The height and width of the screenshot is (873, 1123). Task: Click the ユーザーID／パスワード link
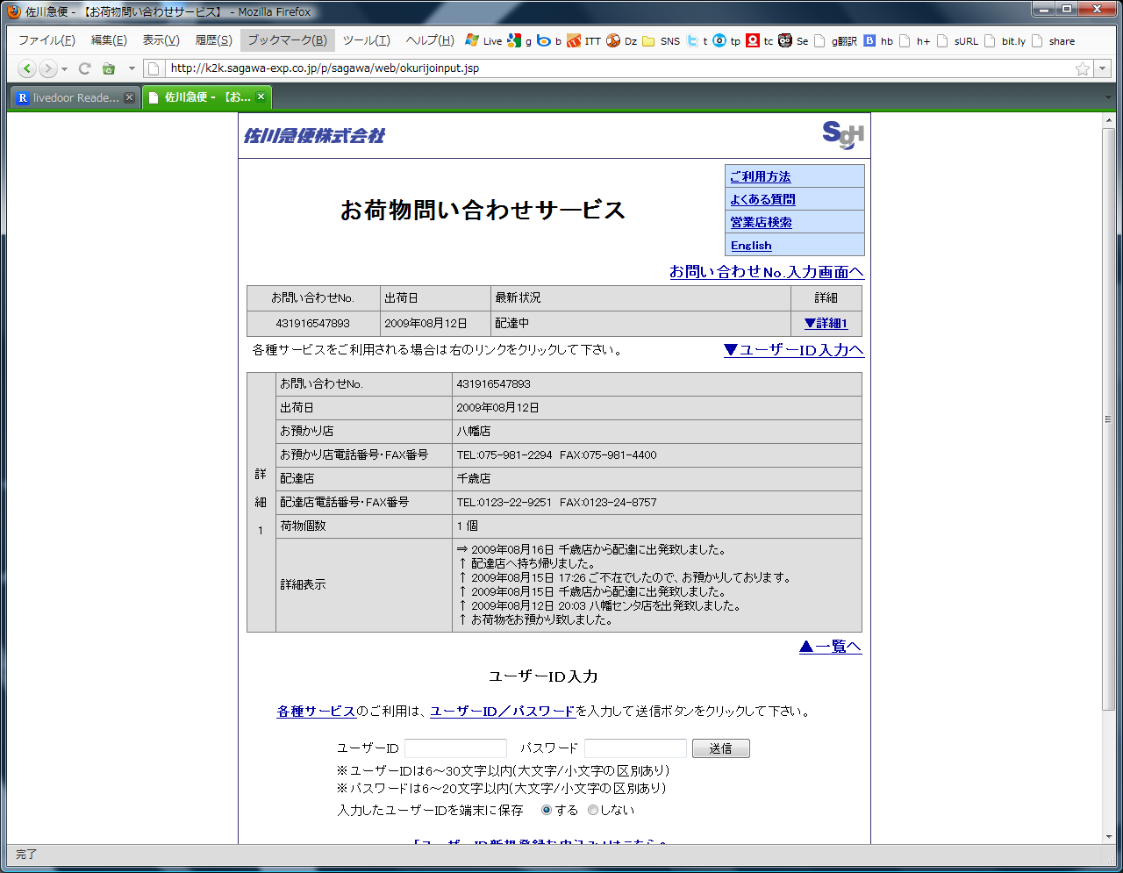[503, 712]
